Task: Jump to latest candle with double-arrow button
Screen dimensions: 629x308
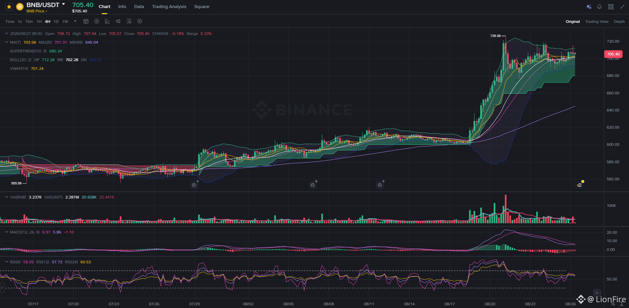Action: click(x=597, y=293)
